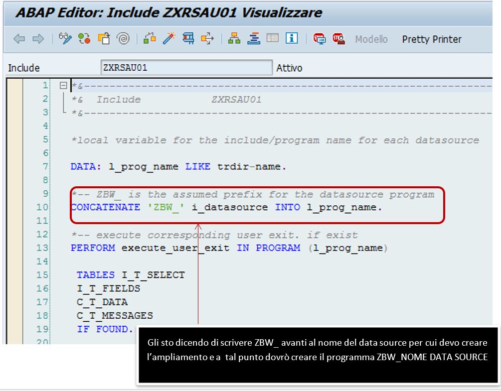Click the forward arrow icon

[38, 39]
